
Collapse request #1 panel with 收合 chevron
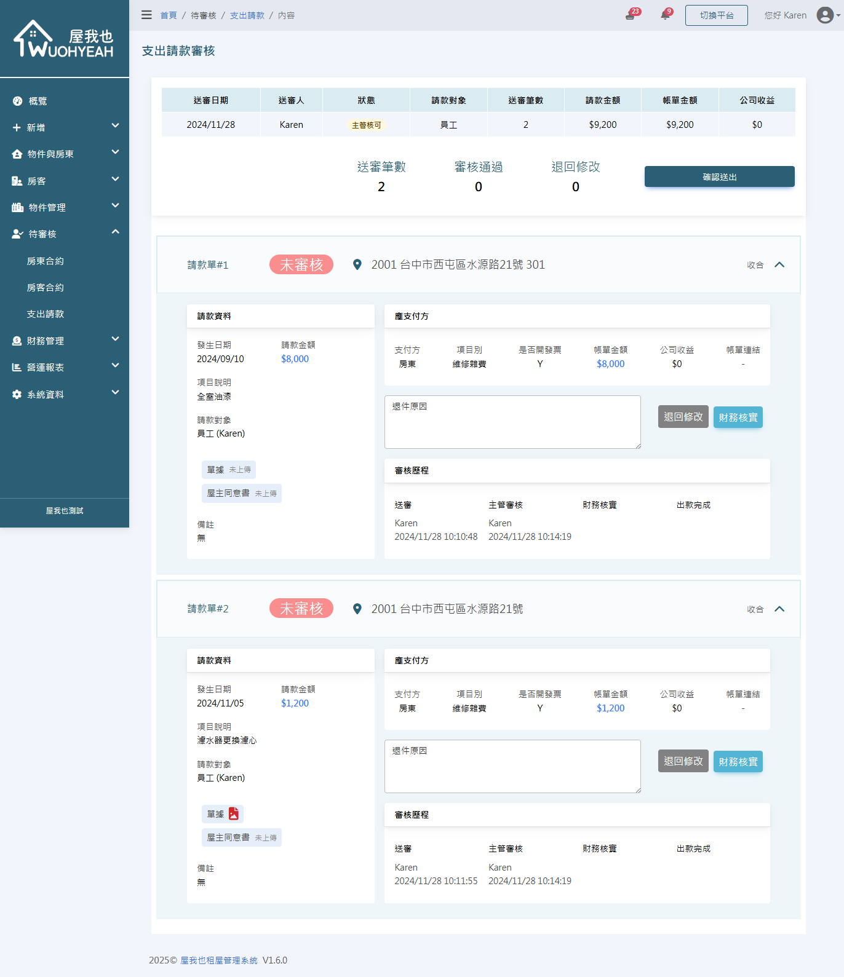(x=779, y=265)
